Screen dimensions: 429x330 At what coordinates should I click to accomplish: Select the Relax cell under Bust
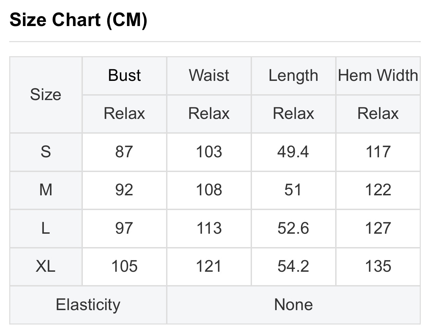pyautogui.click(x=124, y=114)
